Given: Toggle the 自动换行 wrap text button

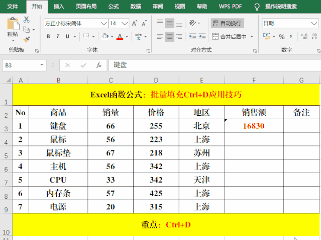Looking at the screenshot, I should pyautogui.click(x=227, y=23).
